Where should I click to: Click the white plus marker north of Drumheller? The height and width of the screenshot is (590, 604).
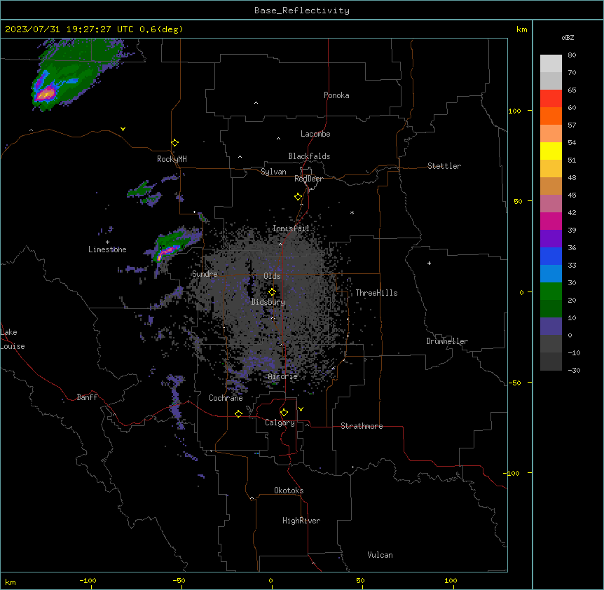429,263
